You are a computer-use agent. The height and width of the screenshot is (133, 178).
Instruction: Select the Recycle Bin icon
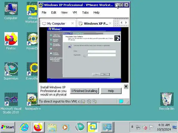tap(167, 101)
